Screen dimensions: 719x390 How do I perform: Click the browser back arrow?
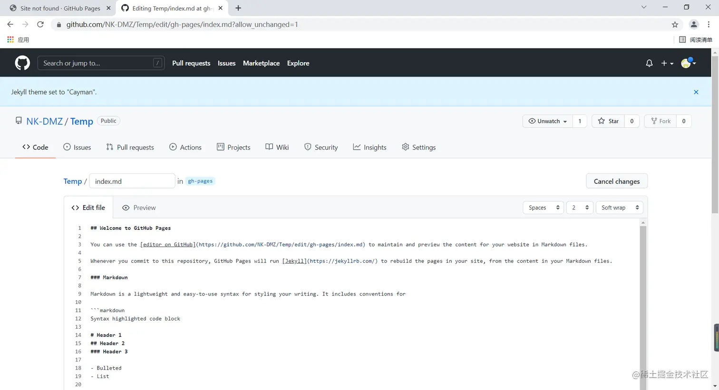(10, 24)
